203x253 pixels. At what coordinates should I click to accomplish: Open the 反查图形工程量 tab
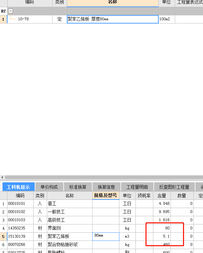pyautogui.click(x=174, y=187)
